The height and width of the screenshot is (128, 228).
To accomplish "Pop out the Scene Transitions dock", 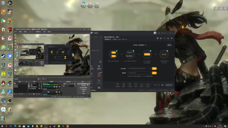I will coord(75,82).
